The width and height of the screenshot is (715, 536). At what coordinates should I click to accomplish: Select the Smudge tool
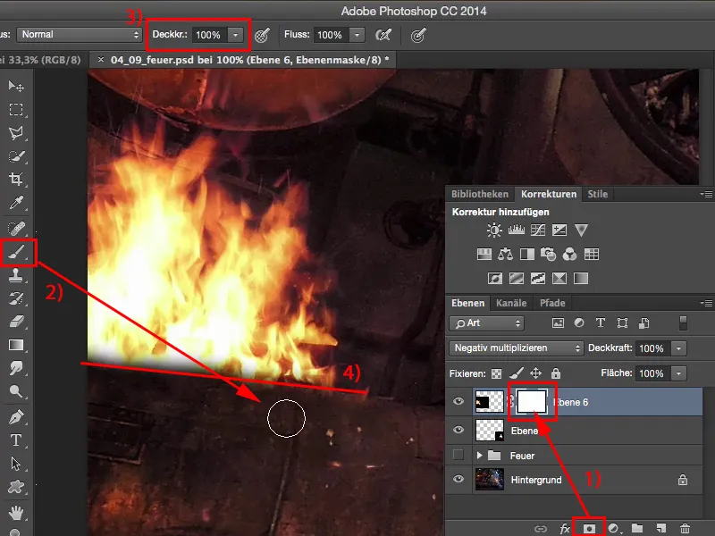(16, 368)
